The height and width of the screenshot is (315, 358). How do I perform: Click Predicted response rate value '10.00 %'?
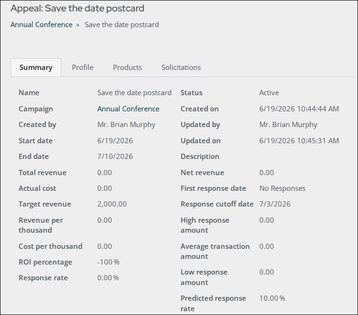click(x=272, y=298)
